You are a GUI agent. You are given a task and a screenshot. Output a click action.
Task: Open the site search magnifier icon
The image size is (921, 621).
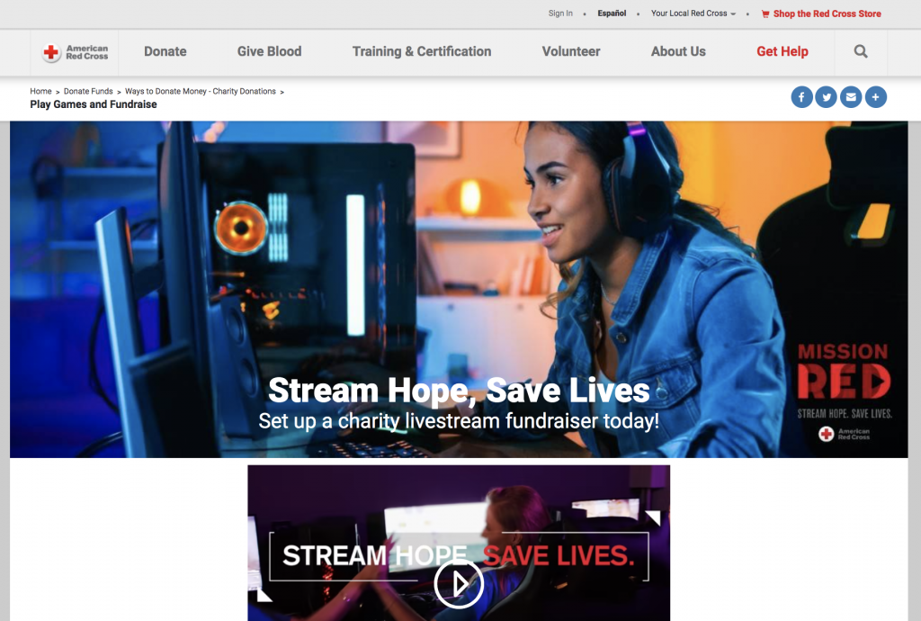pyautogui.click(x=861, y=51)
